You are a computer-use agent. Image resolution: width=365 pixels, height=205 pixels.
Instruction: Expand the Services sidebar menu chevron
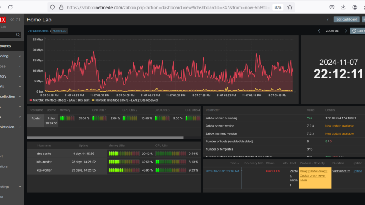click(20, 66)
